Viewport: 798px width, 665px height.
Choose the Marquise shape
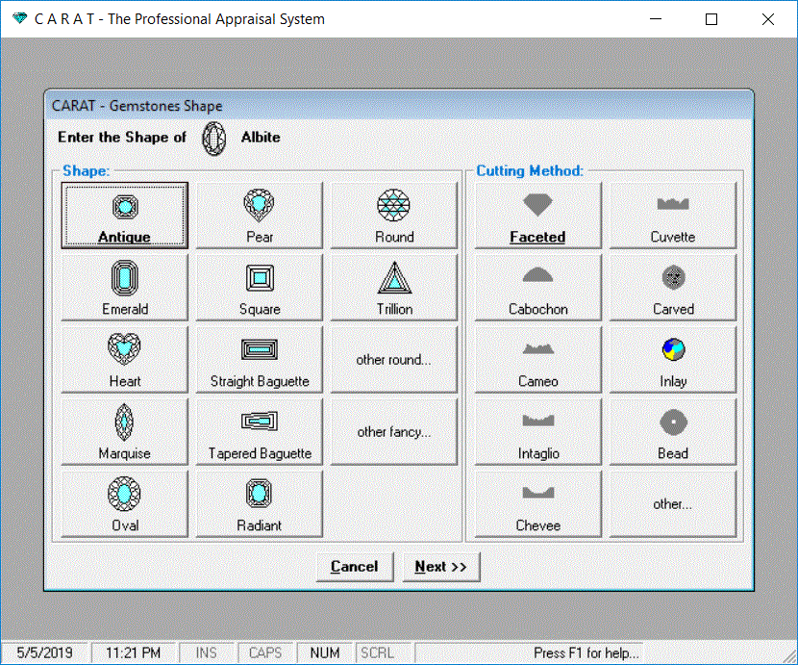coord(125,432)
